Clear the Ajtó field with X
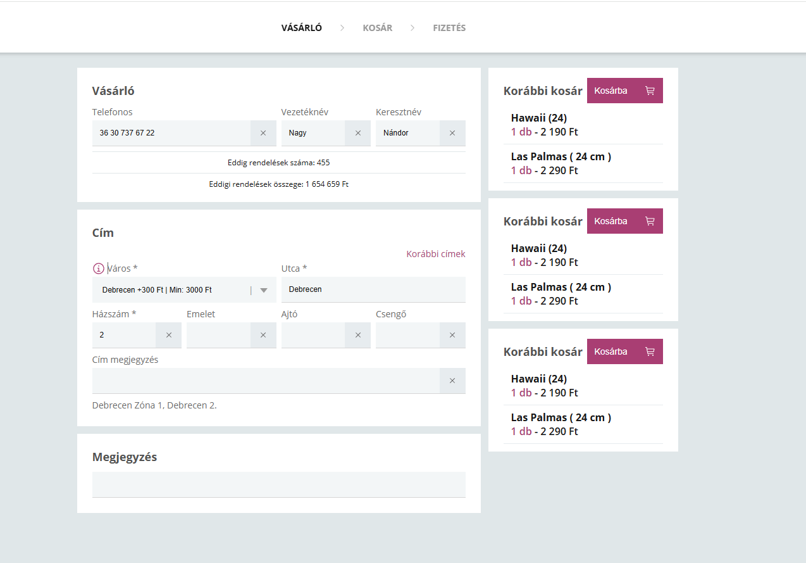This screenshot has height=563, width=806. (x=357, y=335)
